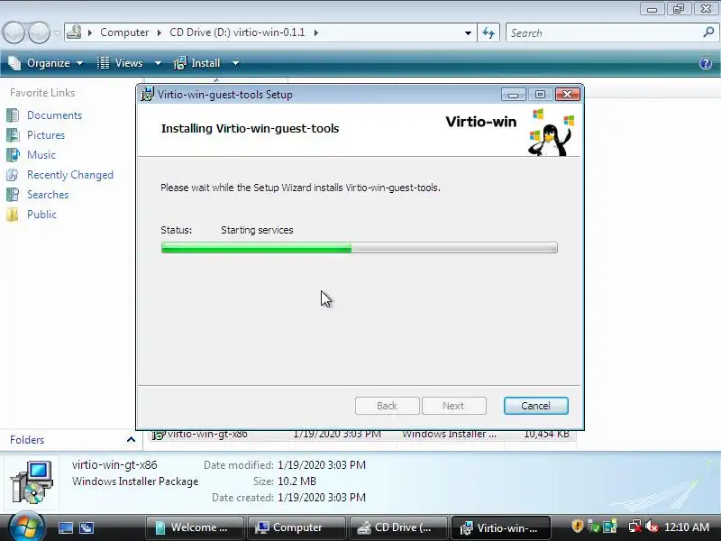Click the refresh arrows beside address bar
Viewport: 721px width, 541px height.
point(488,32)
